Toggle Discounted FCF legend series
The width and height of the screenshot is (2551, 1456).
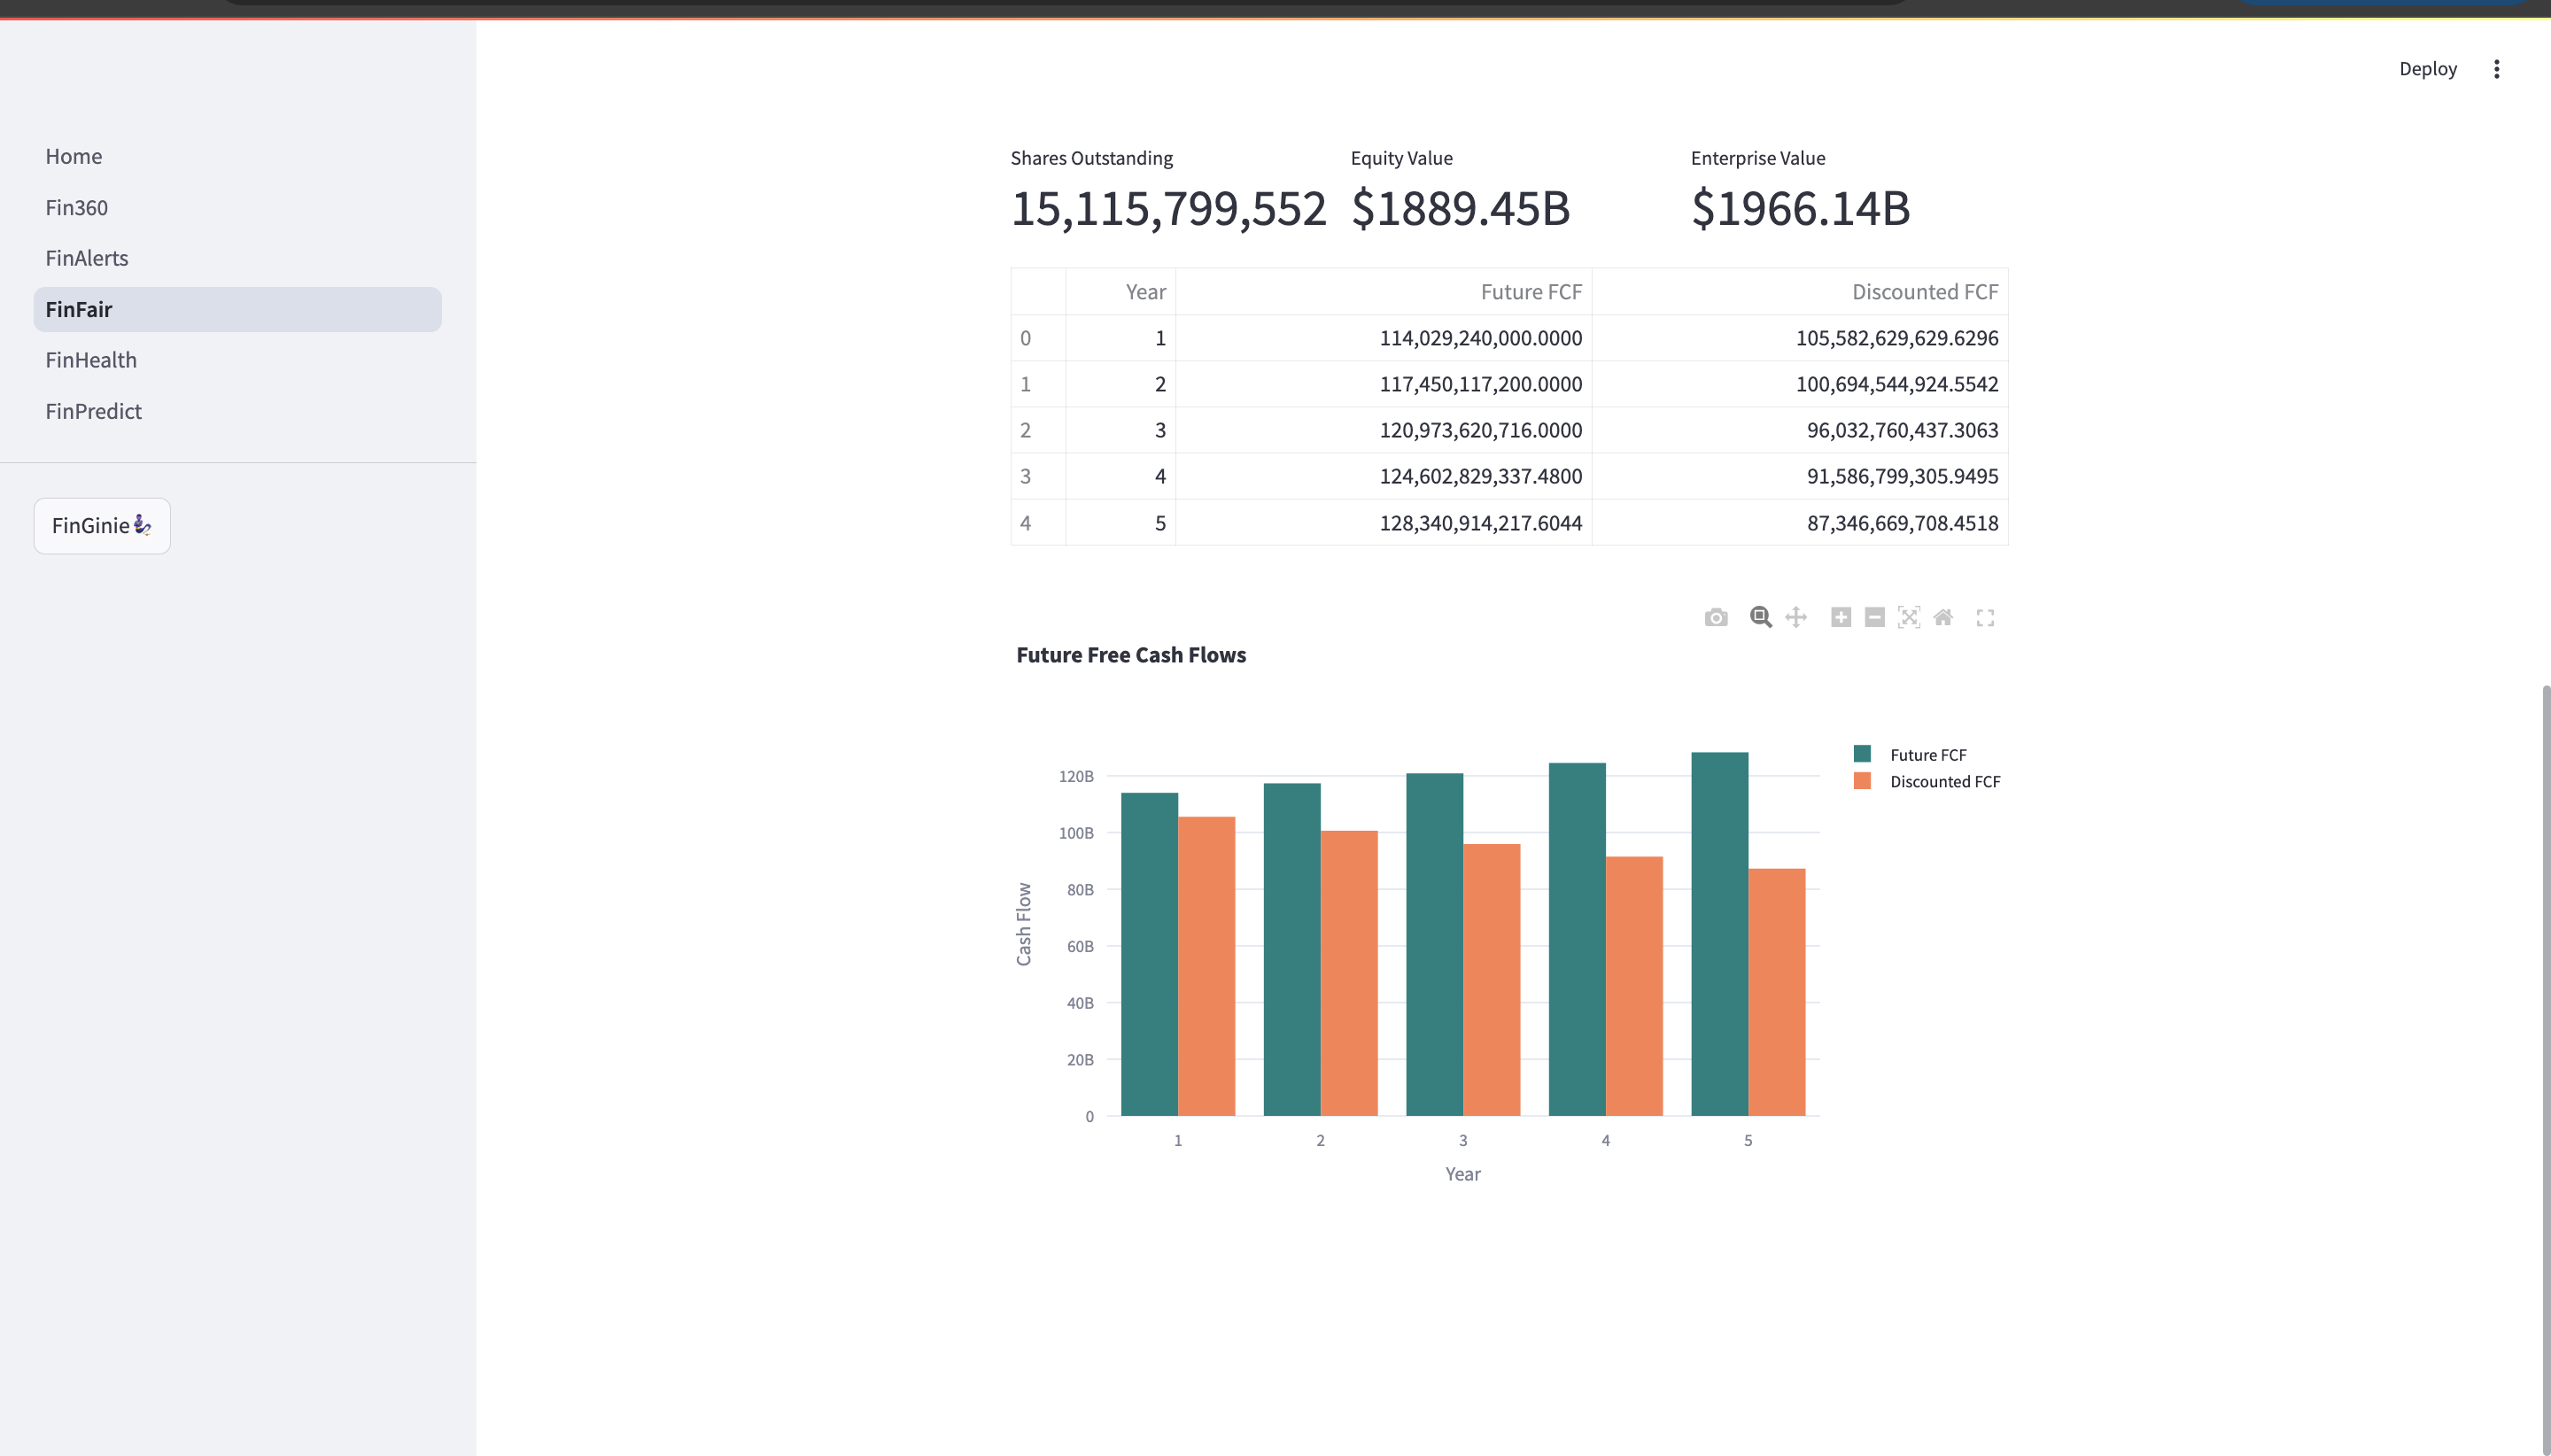[1944, 782]
